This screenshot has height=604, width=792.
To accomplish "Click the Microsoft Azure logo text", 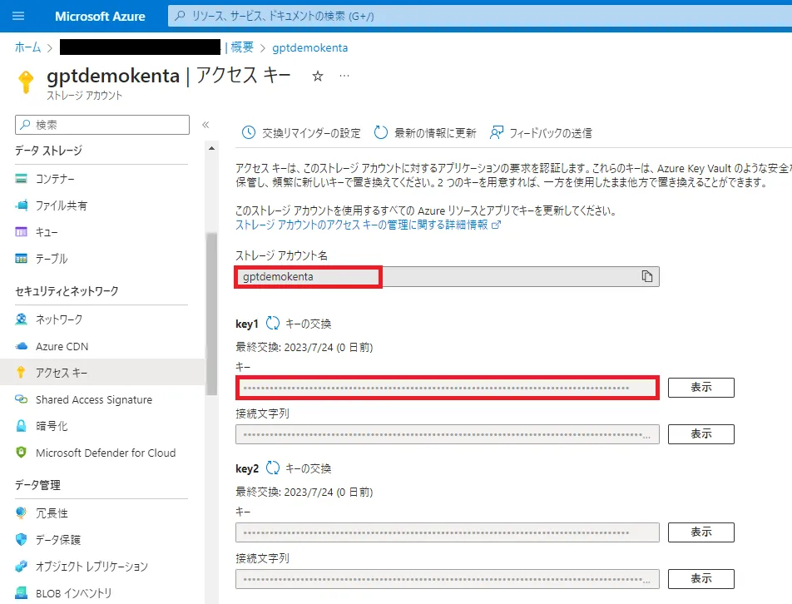I will (x=100, y=16).
